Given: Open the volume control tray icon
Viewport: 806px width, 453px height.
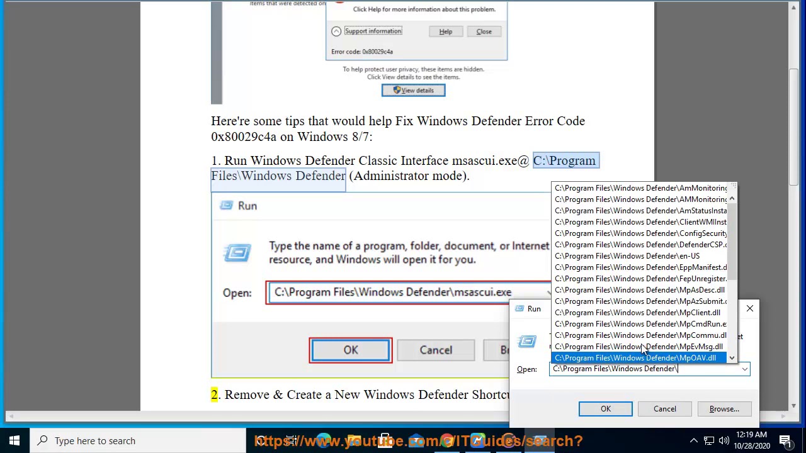Looking at the screenshot, I should (x=724, y=440).
